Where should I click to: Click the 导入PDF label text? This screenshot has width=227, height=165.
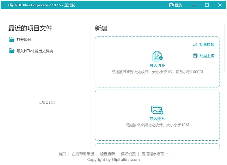point(157,66)
